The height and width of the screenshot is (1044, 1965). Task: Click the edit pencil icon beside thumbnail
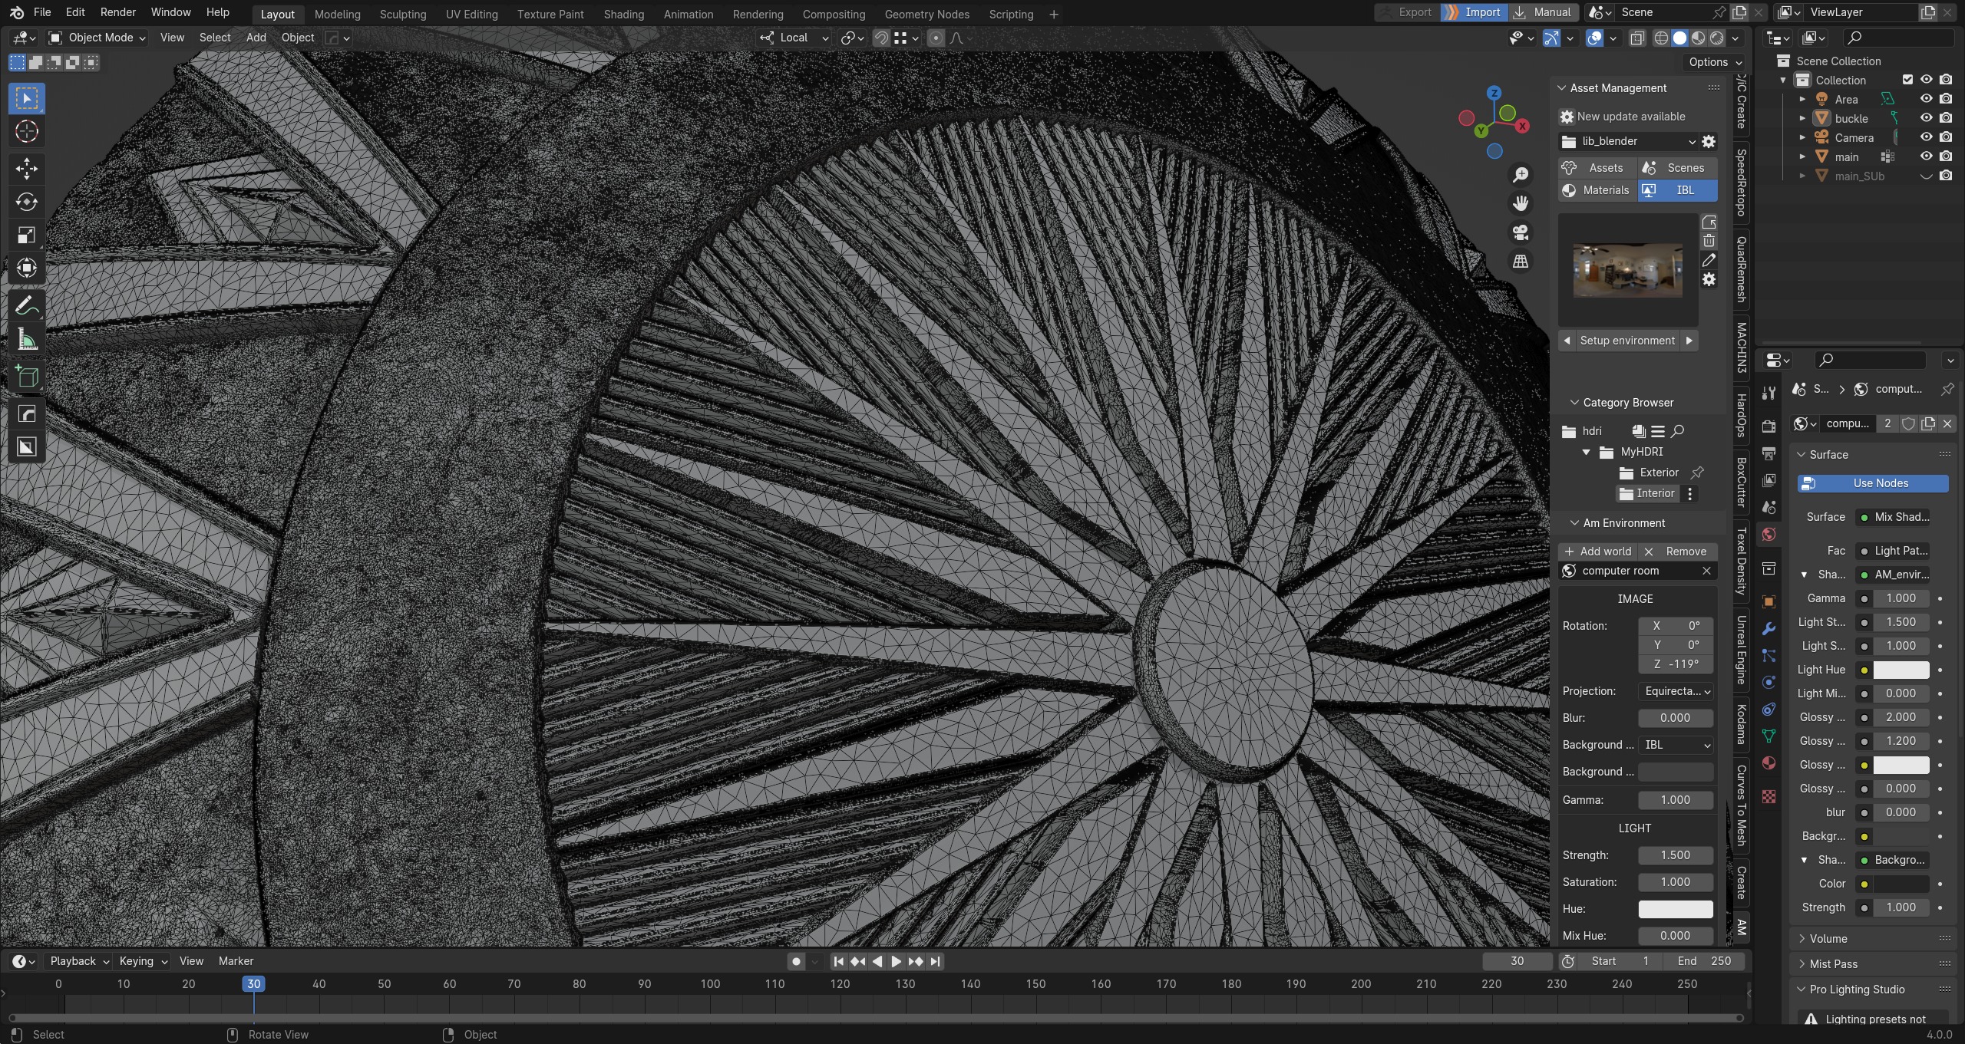1709,261
